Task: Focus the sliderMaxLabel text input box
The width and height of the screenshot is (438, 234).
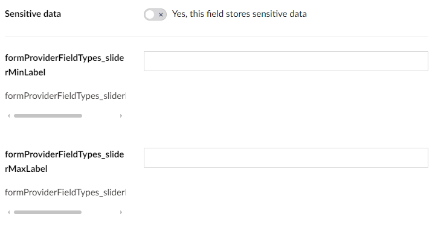Action: 286,157
